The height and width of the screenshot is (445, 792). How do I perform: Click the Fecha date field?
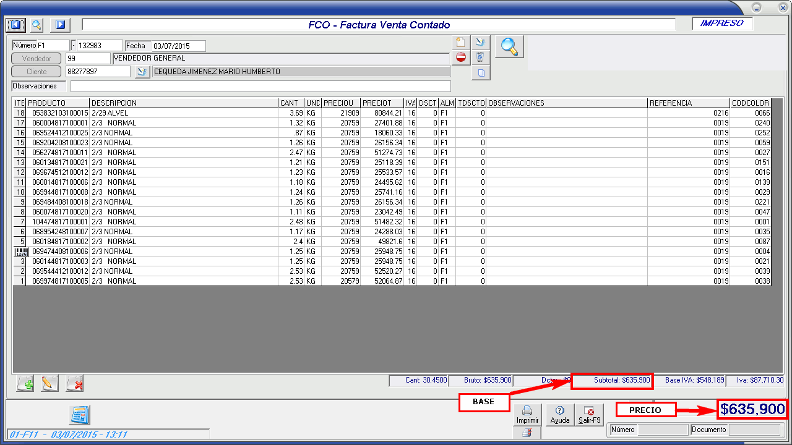178,46
